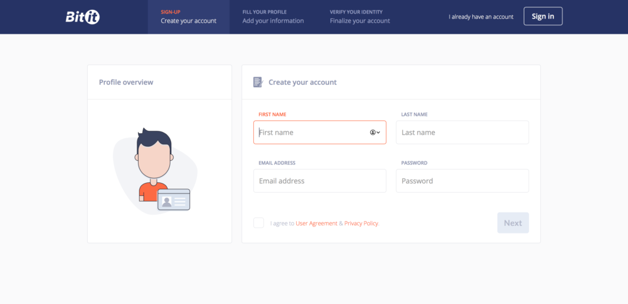628x304 pixels.
Task: Open the User Agreement link
Action: click(316, 224)
